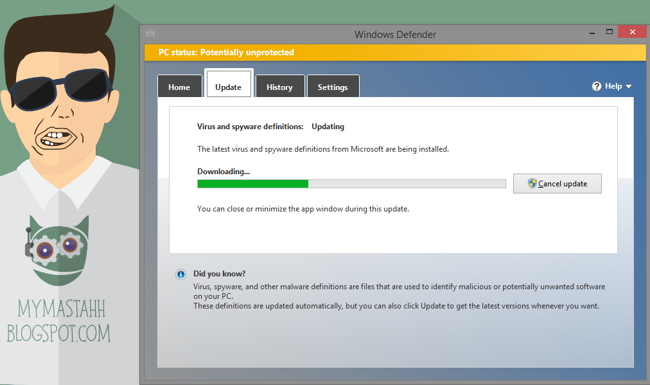Click 'You can close or minimize' note

[x=303, y=209]
